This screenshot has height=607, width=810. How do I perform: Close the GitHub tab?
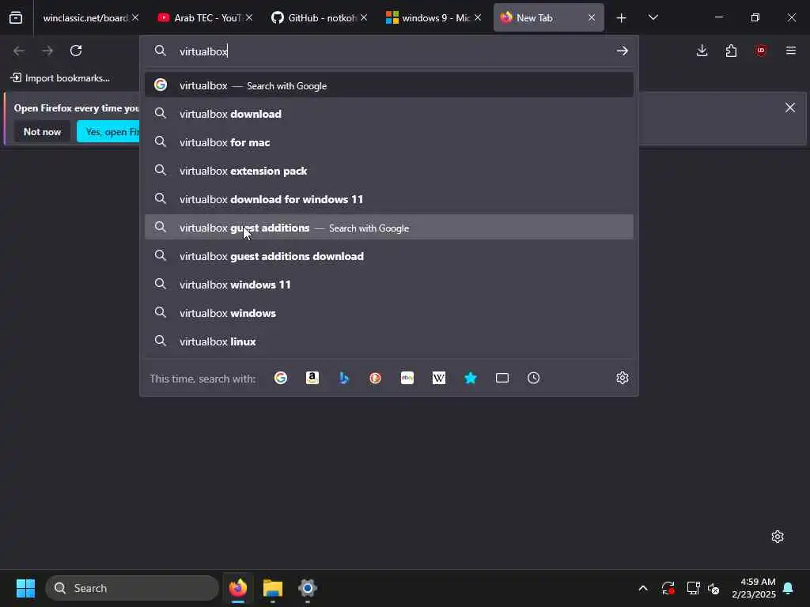click(x=364, y=17)
